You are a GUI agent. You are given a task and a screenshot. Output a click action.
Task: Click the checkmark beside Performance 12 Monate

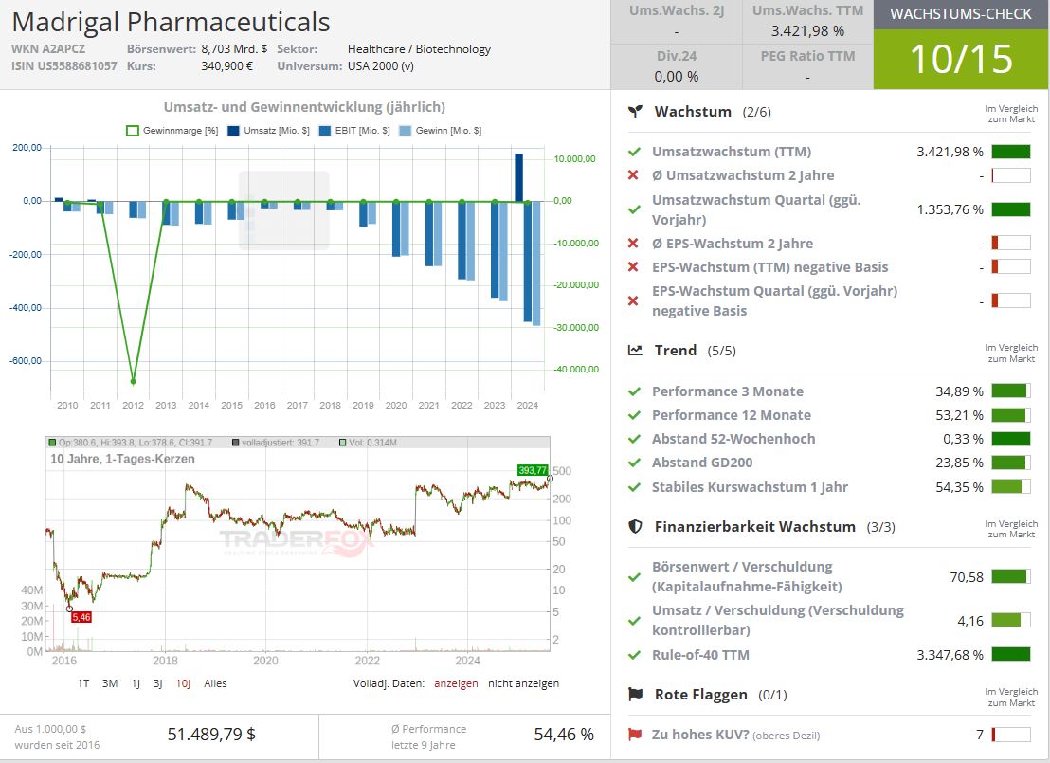click(633, 415)
